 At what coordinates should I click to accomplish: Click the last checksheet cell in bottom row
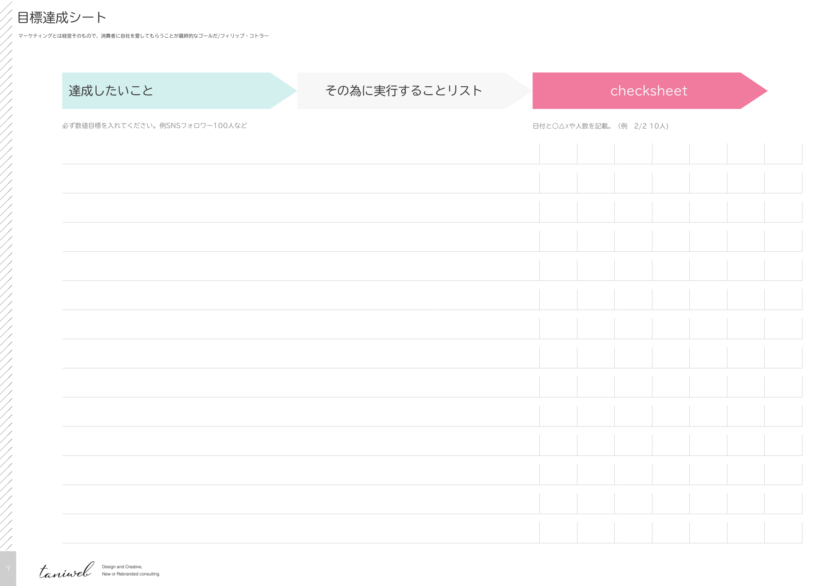click(x=783, y=533)
